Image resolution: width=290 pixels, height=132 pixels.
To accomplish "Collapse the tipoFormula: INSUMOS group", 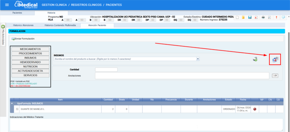I will (x=13, y=103).
